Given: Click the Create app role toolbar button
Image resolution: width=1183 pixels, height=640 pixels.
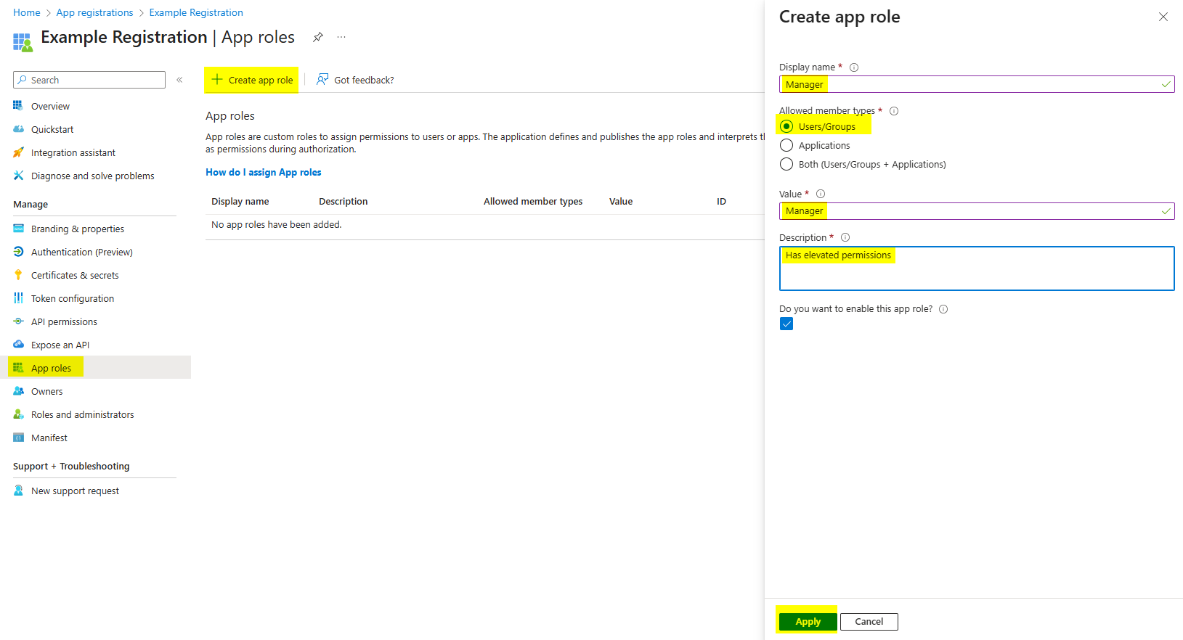Looking at the screenshot, I should pyautogui.click(x=252, y=80).
